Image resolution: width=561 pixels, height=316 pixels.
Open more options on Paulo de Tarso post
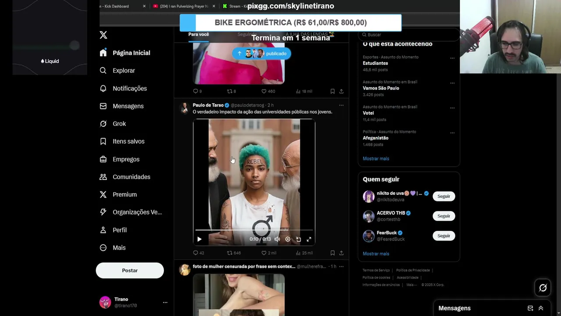coord(341,105)
